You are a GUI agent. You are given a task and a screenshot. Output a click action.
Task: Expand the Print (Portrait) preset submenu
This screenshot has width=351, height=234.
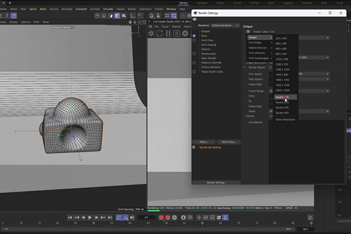coord(260,53)
